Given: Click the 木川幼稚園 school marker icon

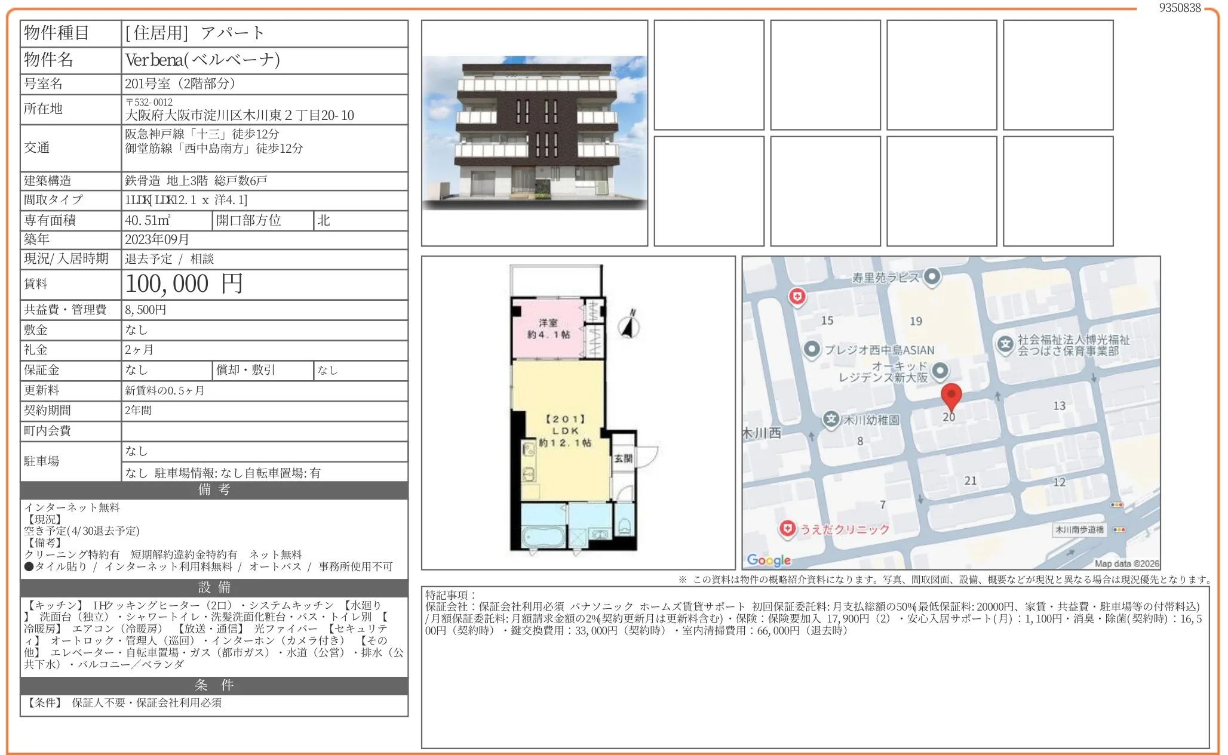Looking at the screenshot, I should (831, 419).
